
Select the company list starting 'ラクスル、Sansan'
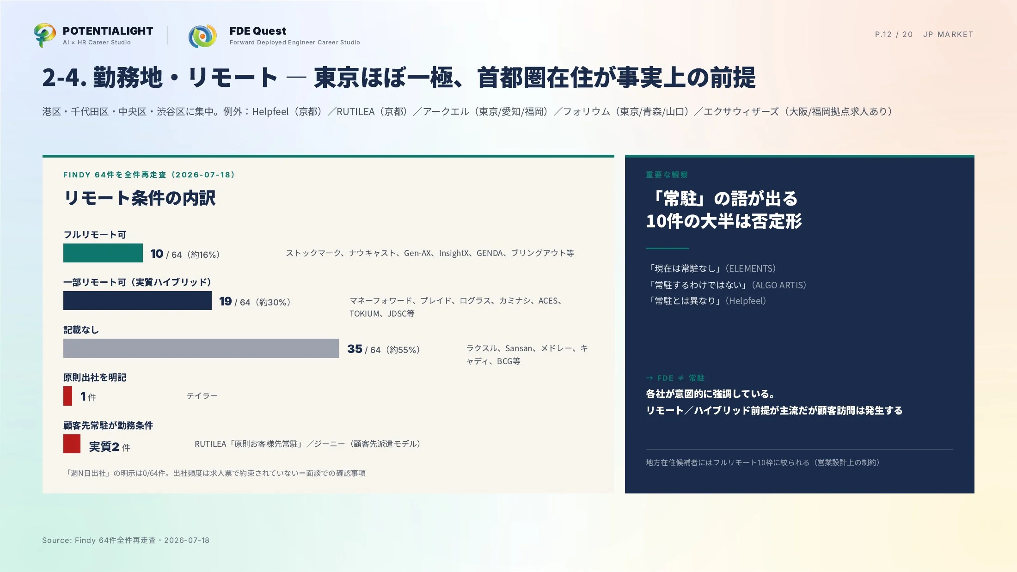pos(527,354)
